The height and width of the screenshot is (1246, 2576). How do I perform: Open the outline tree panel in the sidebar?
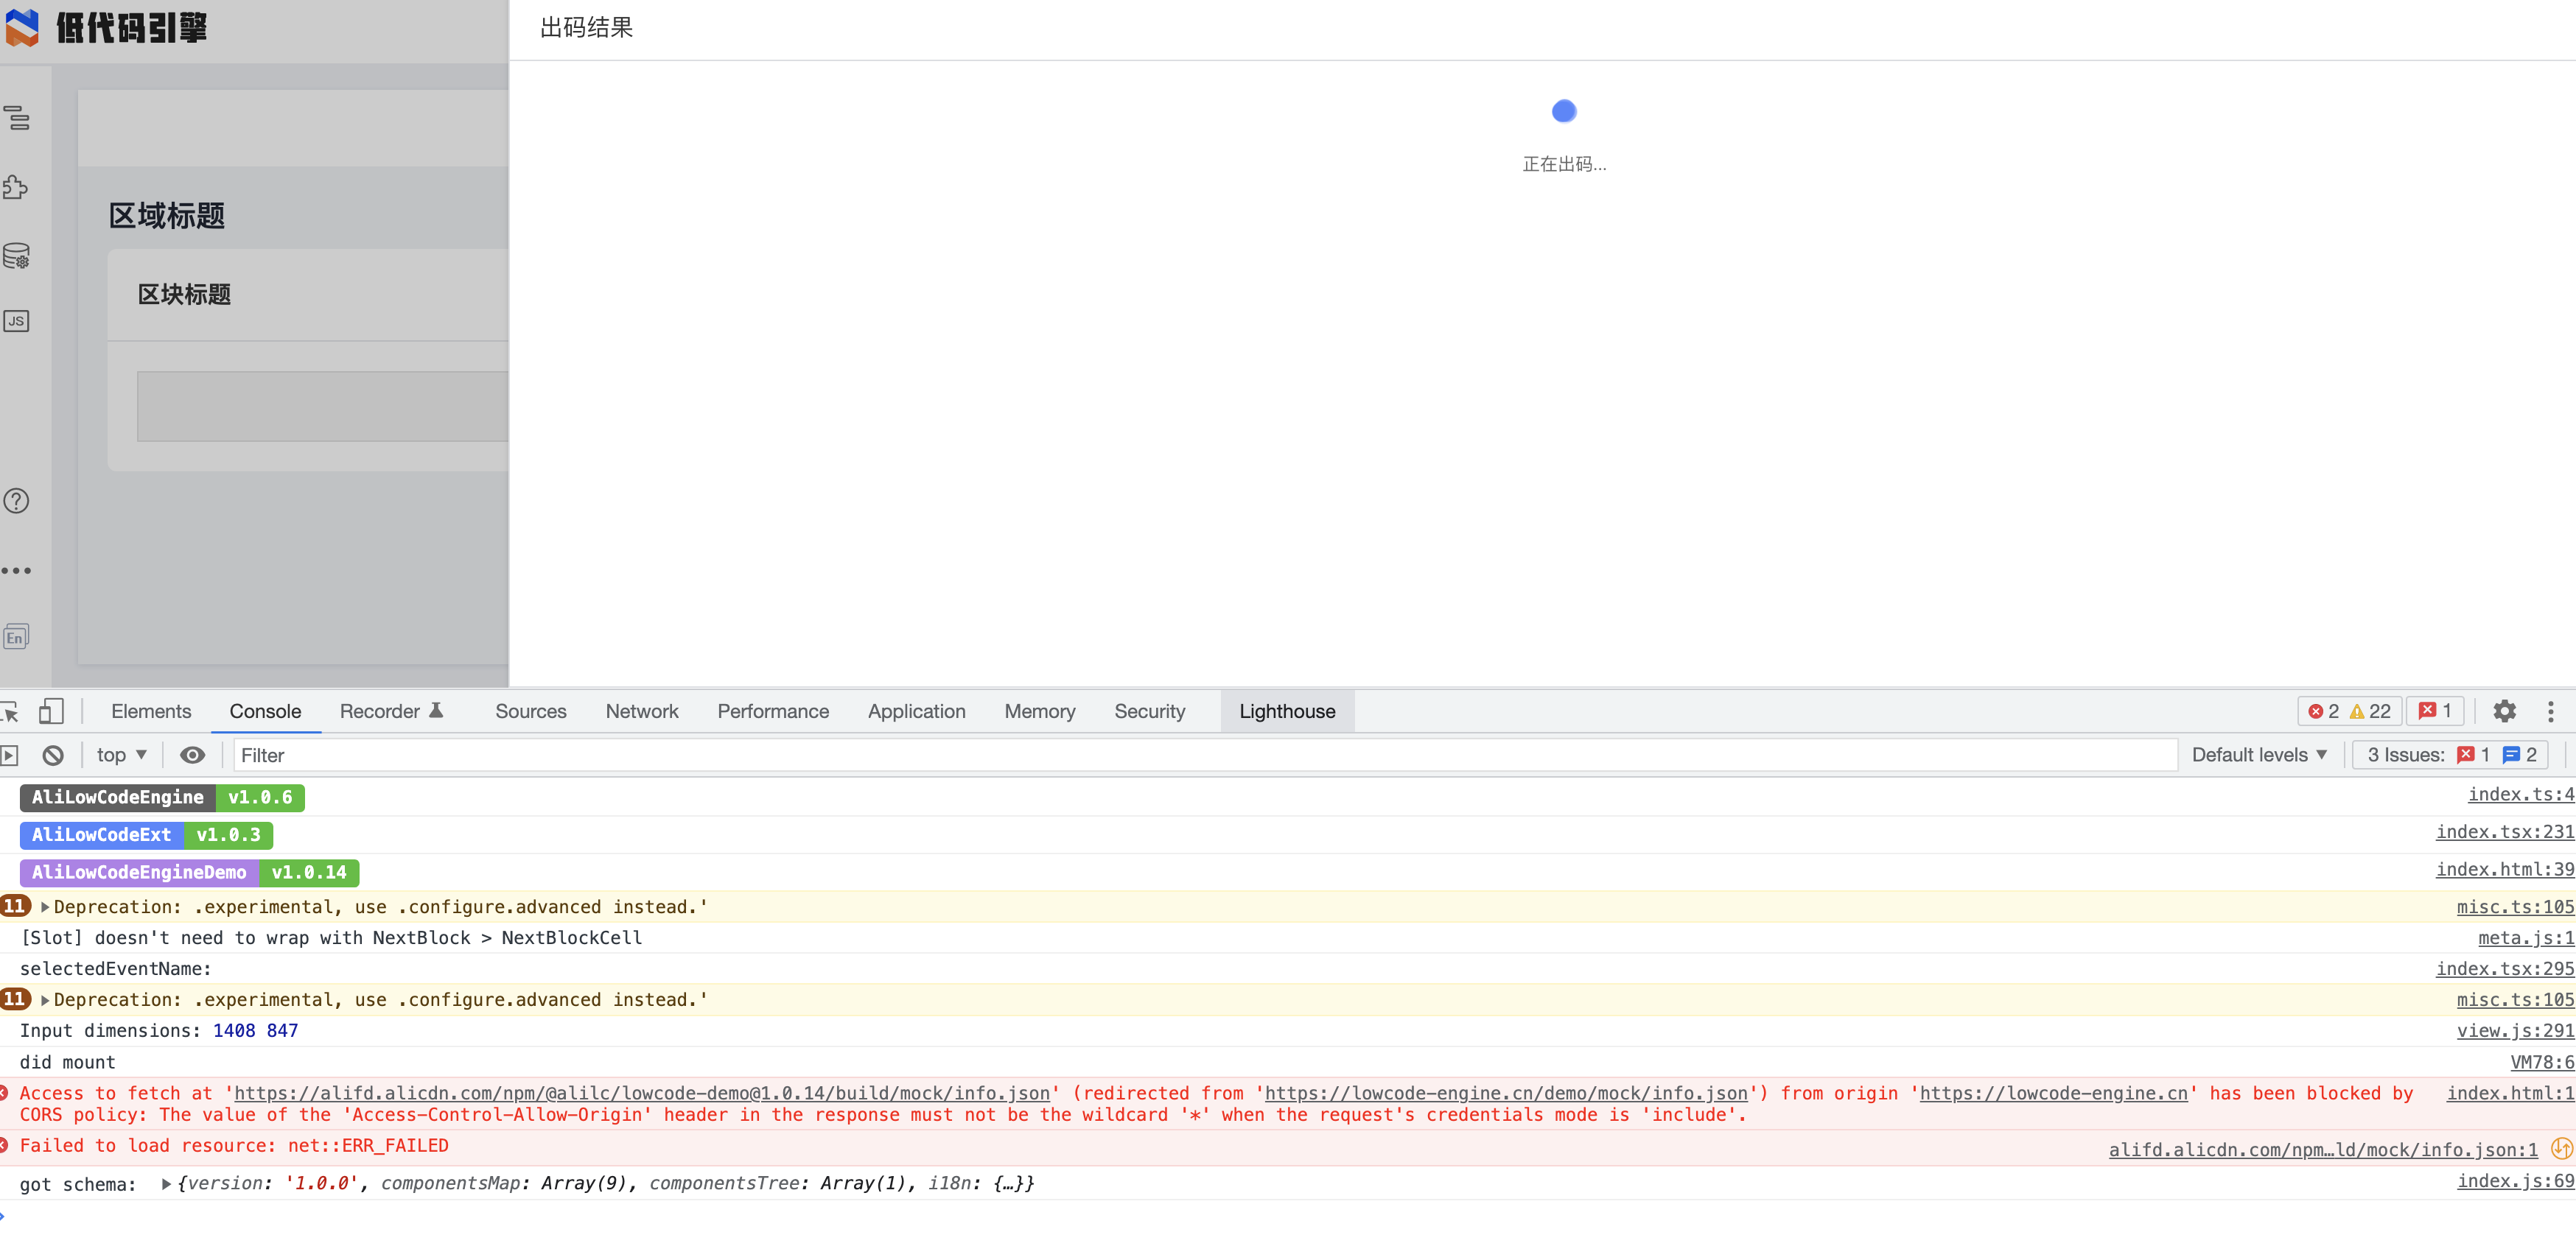[17, 118]
